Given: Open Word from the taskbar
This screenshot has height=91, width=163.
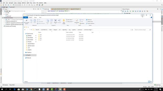Looking at the screenshot, I should click(44, 89).
